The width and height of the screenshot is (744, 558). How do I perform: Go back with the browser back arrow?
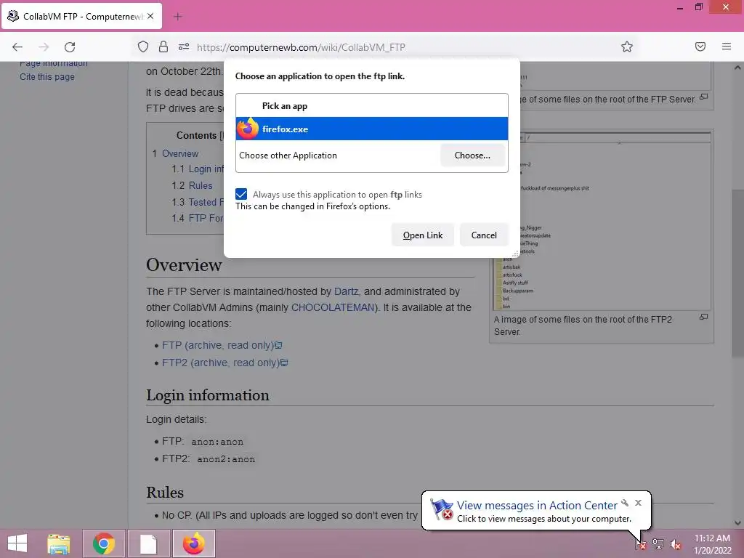click(17, 46)
